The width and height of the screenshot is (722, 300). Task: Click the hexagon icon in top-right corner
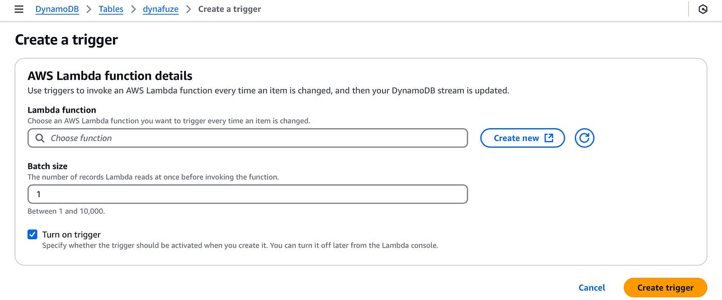coord(703,9)
